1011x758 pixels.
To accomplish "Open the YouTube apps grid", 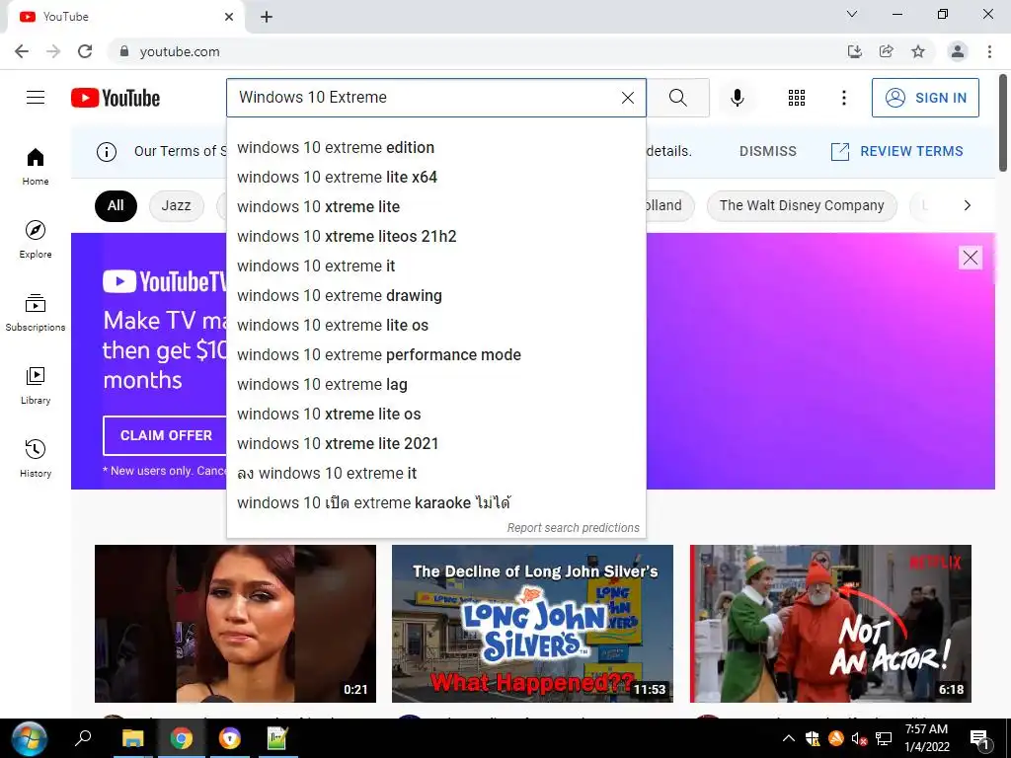I will (x=797, y=98).
